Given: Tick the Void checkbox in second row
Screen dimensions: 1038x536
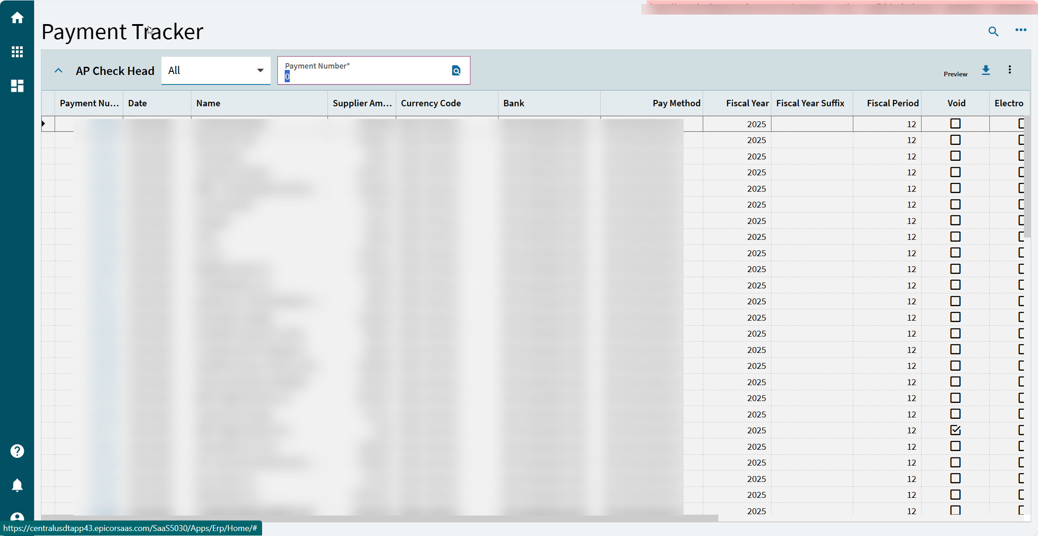Looking at the screenshot, I should pos(955,140).
